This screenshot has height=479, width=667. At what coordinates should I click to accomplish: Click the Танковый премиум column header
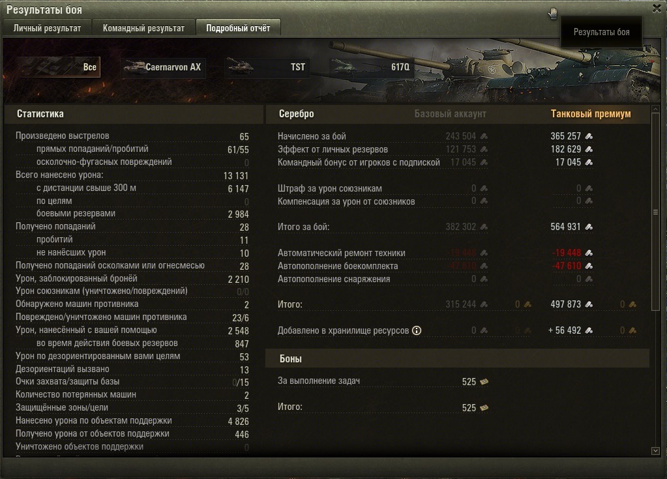tap(591, 114)
